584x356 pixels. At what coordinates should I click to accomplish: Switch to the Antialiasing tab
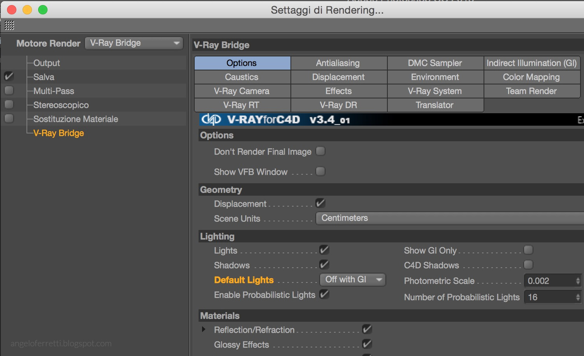pos(339,63)
